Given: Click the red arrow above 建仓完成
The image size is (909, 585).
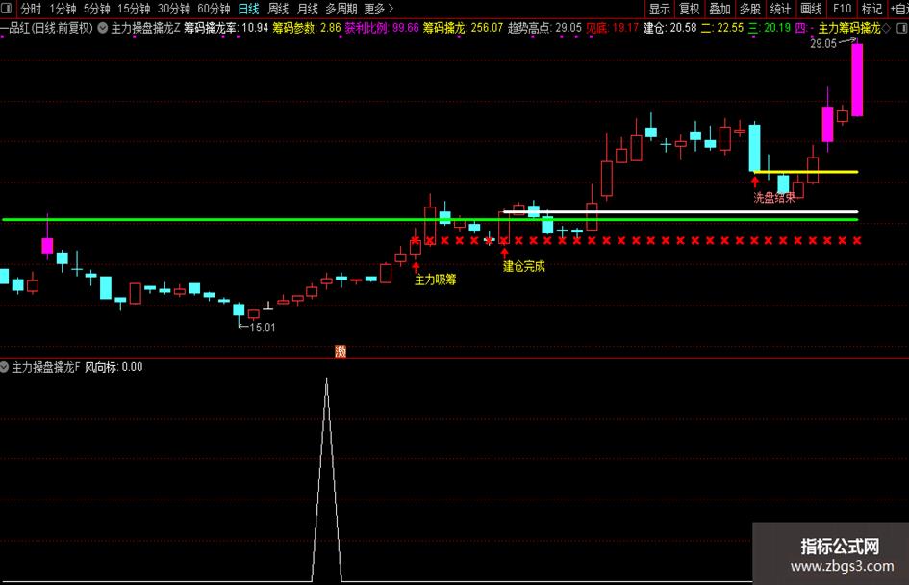Looking at the screenshot, I should [504, 253].
